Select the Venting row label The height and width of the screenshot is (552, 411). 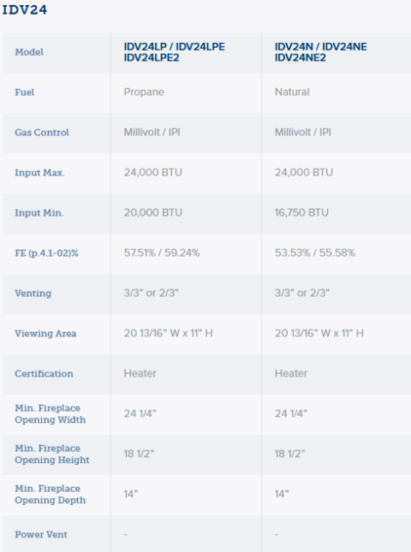pos(33,294)
